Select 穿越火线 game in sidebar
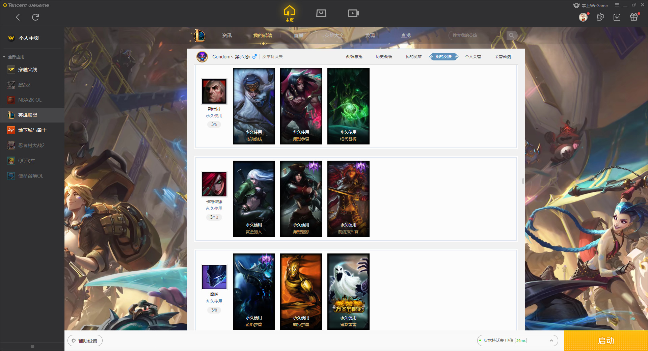The width and height of the screenshot is (648, 351). tap(32, 70)
